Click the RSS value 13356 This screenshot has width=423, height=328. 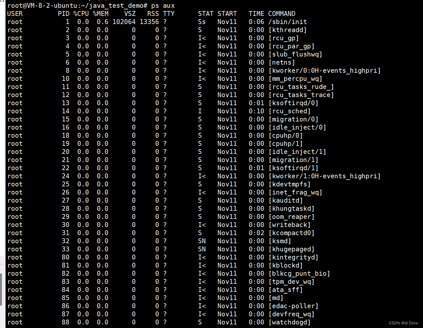149,22
